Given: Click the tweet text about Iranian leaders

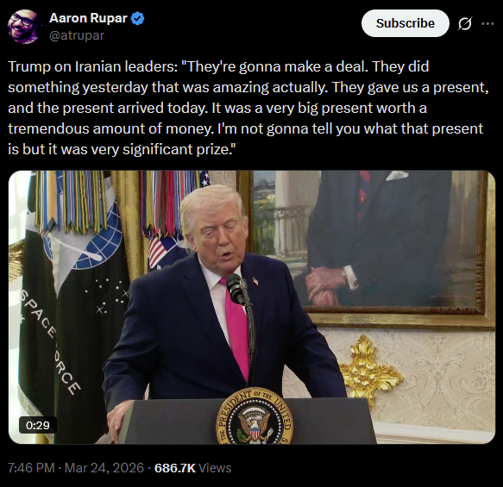Looking at the screenshot, I should [x=248, y=108].
